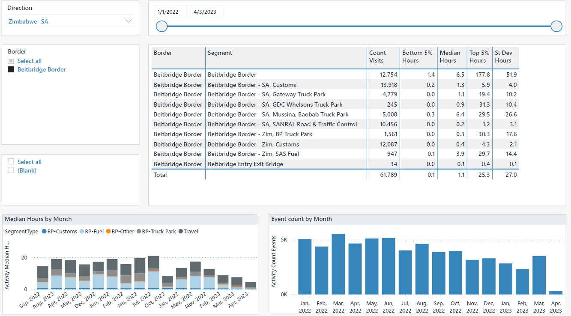Click the end date field 4/3/2023
The image size is (571, 316).
(207, 12)
